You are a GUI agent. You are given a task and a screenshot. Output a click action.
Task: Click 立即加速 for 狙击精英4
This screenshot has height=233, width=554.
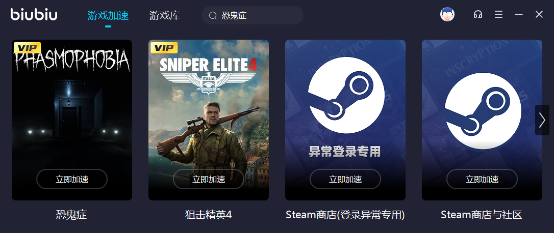click(209, 179)
